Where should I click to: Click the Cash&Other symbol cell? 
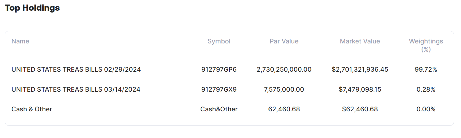(x=219, y=109)
